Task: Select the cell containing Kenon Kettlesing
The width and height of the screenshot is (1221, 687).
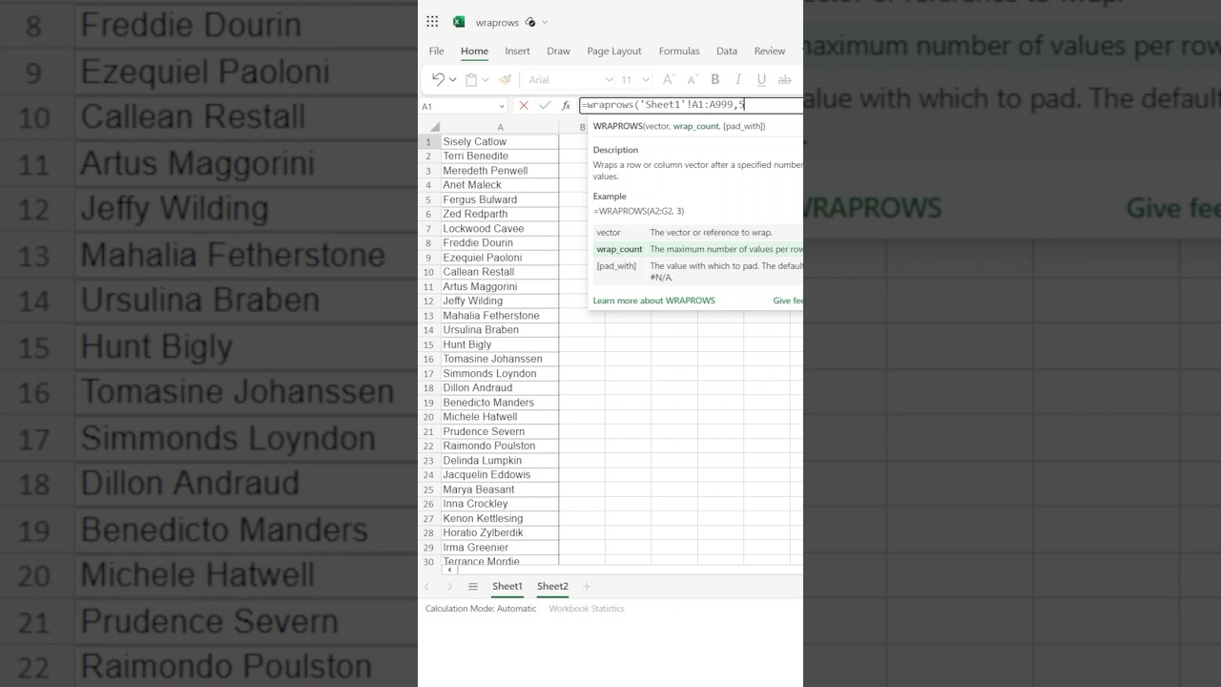Action: pyautogui.click(x=500, y=518)
